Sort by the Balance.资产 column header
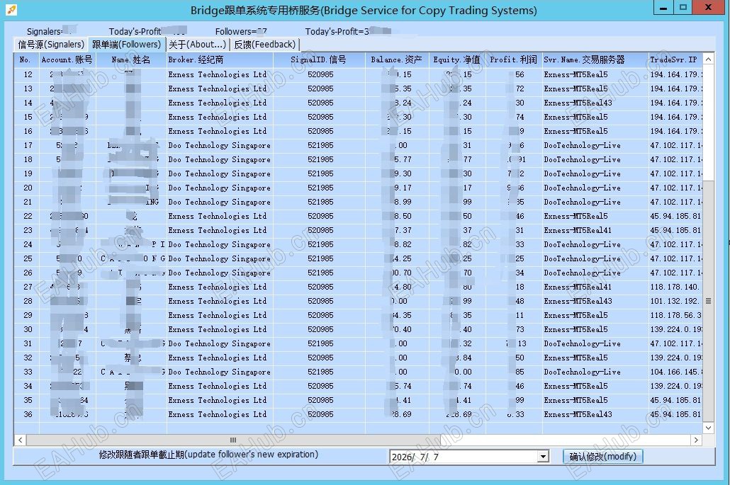The width and height of the screenshot is (730, 485). [x=397, y=59]
